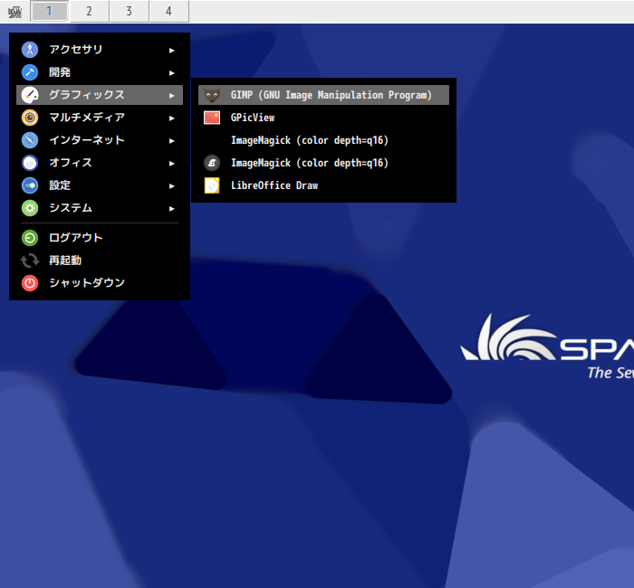The width and height of the screenshot is (634, 588).
Task: Click the オフィス document icon
Action: point(30,163)
